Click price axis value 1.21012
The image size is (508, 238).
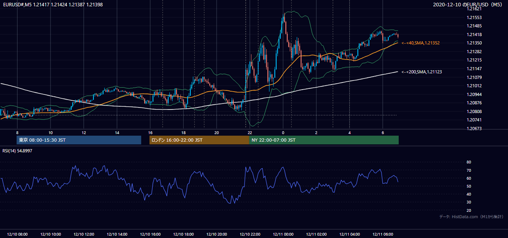(475, 86)
